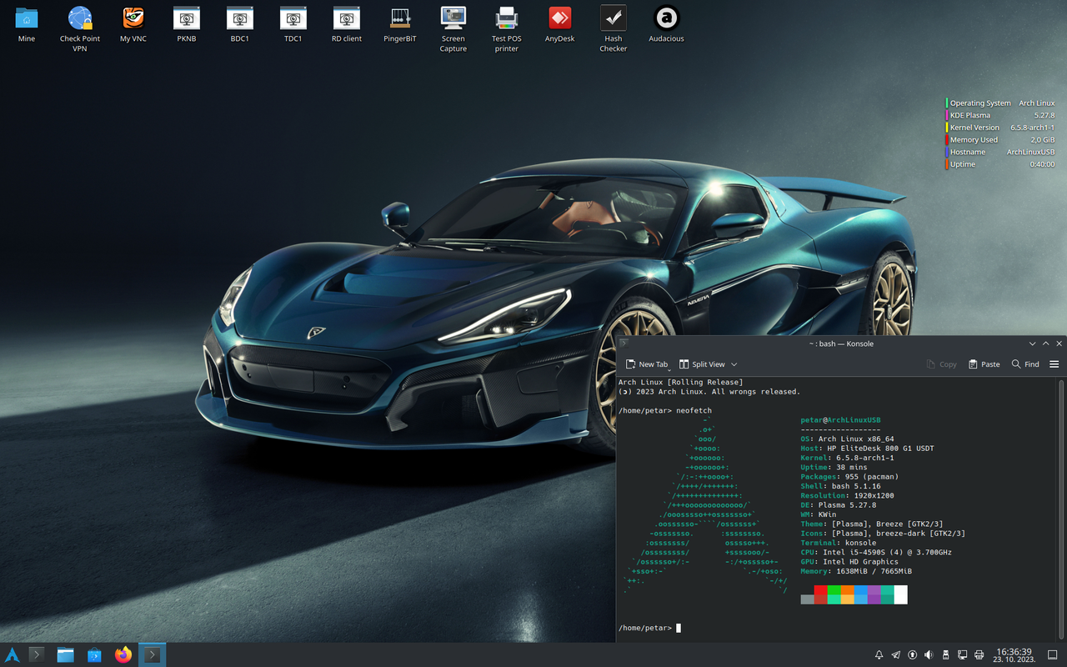The height and width of the screenshot is (667, 1067).
Task: Click the Memory Used widget row
Action: 1000,140
